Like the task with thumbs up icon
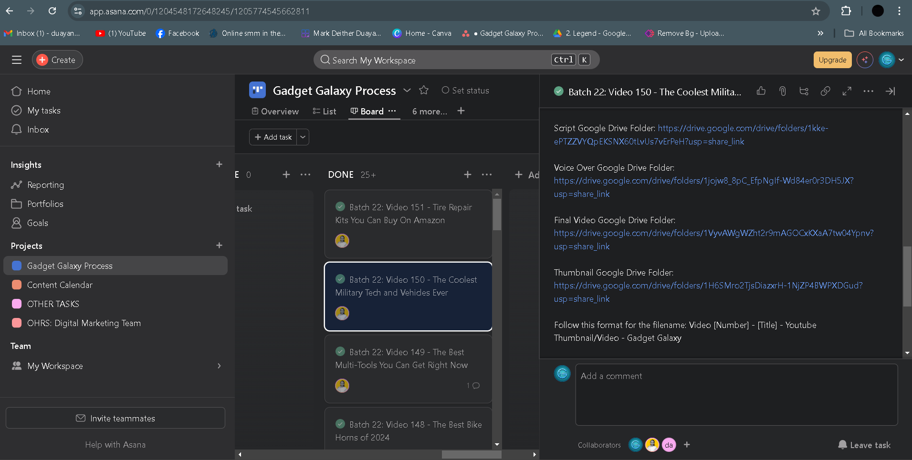 pyautogui.click(x=761, y=91)
